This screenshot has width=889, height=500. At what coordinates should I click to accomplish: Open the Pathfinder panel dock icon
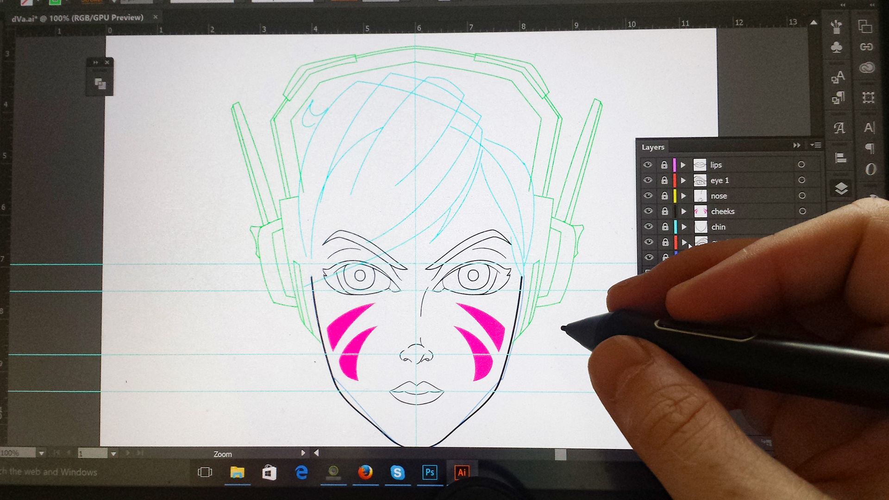pyautogui.click(x=865, y=26)
